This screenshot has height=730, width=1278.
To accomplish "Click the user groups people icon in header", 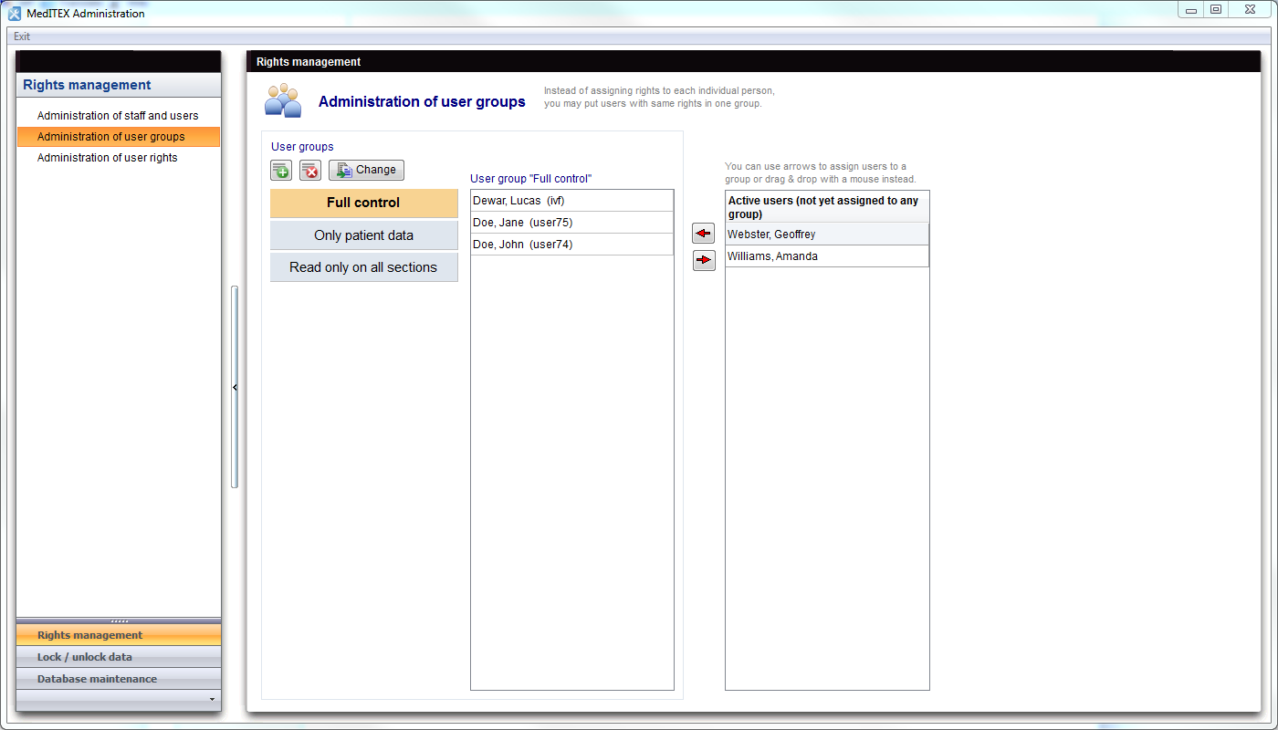I will 283,100.
